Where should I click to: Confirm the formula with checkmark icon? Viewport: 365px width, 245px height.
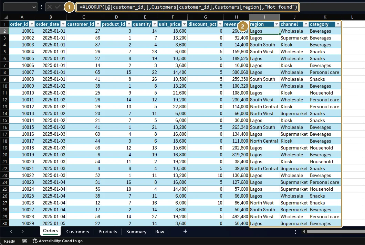58,7
